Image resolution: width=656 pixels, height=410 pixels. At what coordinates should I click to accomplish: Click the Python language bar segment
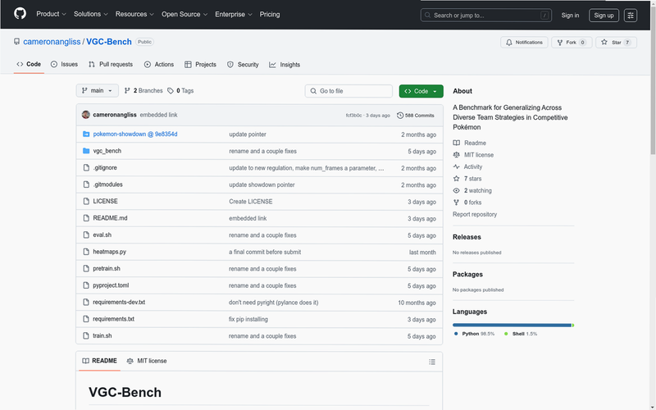(x=512, y=325)
